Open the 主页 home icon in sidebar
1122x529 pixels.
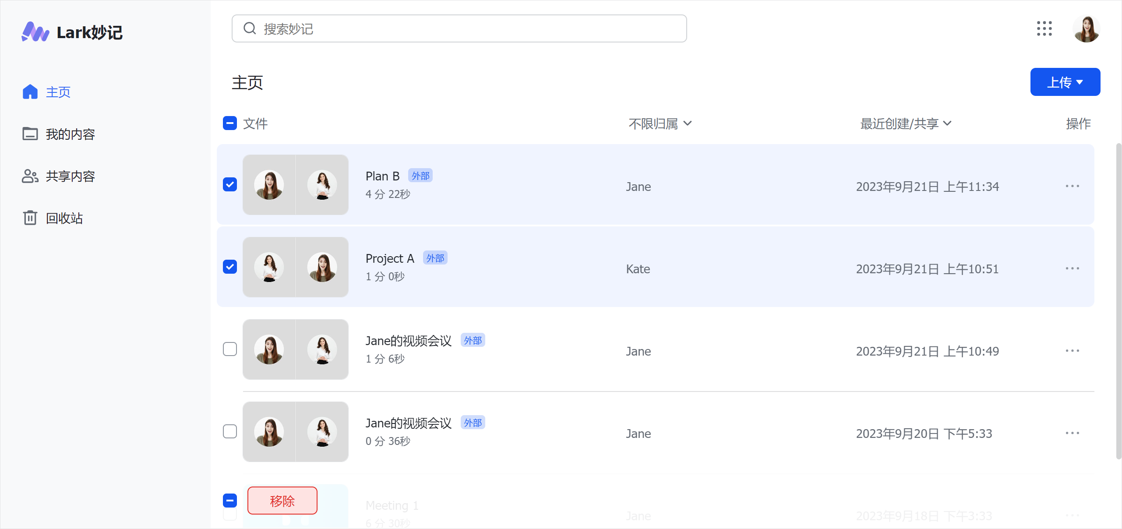30,92
